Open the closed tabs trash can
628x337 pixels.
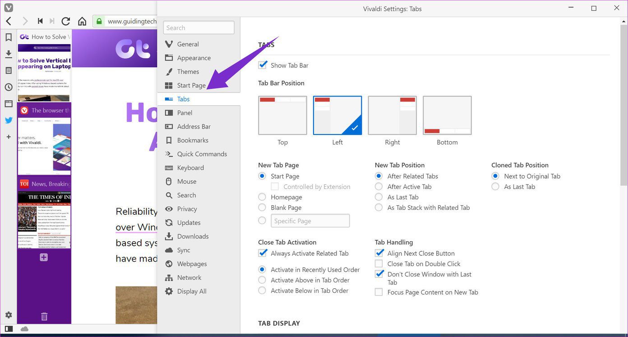pyautogui.click(x=44, y=316)
